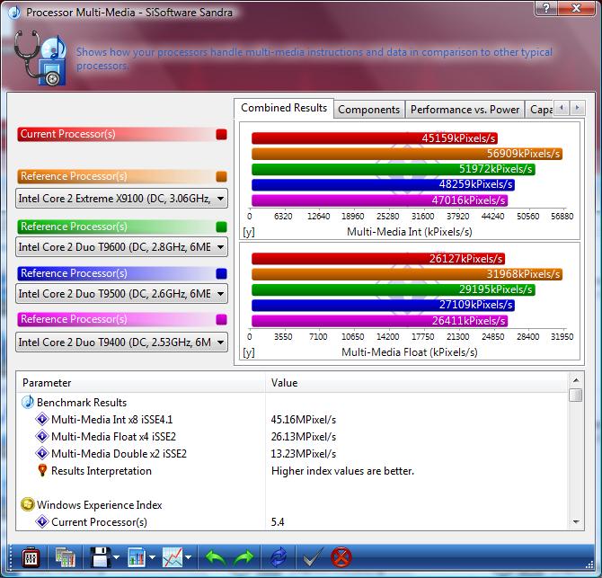Select the Benchmark Results row
602x578 pixels.
click(292, 402)
